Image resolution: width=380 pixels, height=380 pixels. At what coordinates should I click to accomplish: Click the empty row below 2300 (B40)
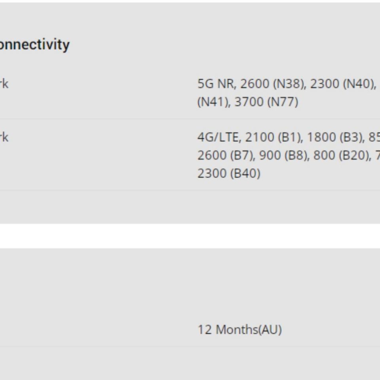[190, 207]
